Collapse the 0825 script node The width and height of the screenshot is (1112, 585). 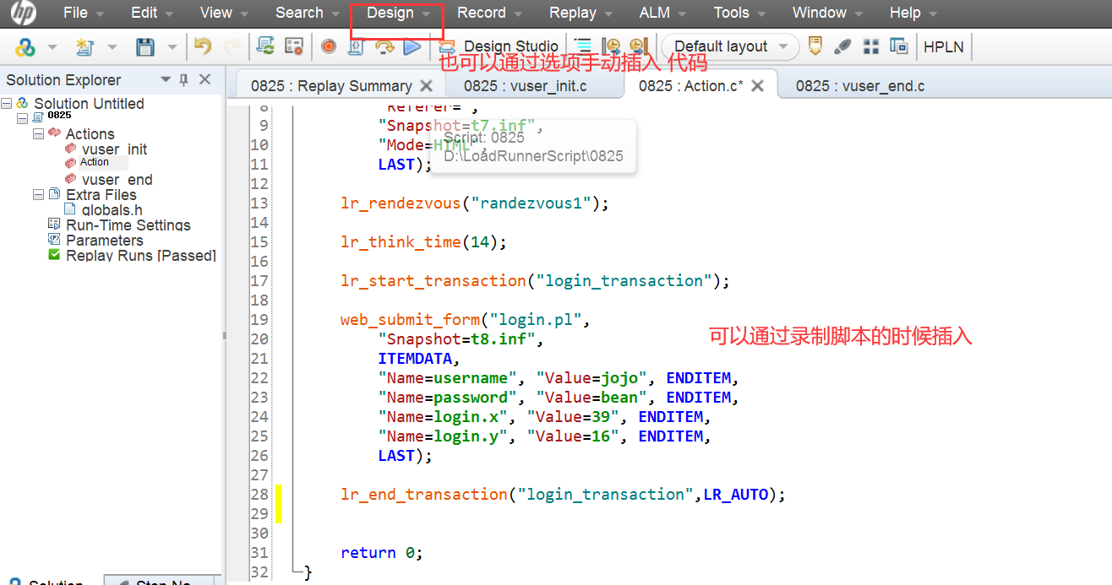tap(23, 118)
